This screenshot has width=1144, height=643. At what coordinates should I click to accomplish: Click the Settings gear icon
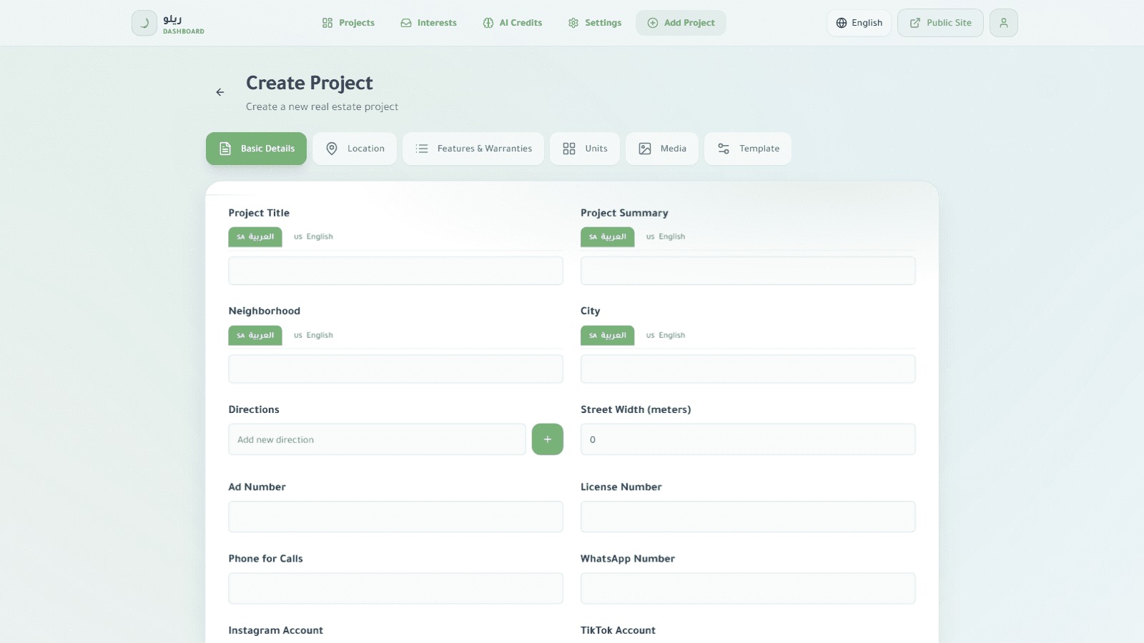click(573, 23)
